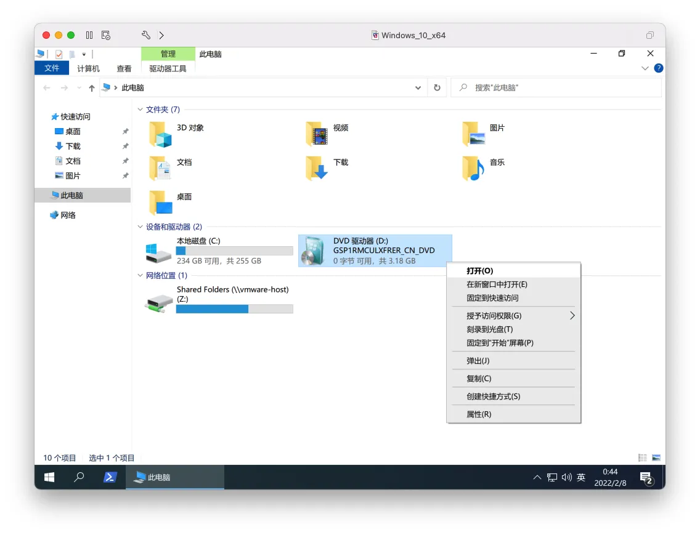Open the notification center icon
Viewport: 700px width, 535px height.
[646, 478]
